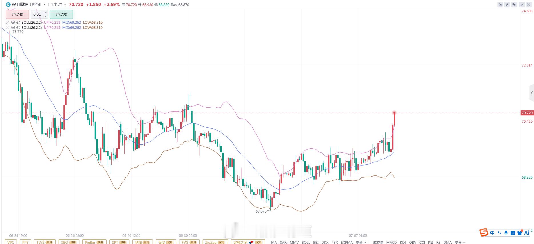This screenshot has width=534, height=244.
Task: Click the Sogou Ai assistant icon
Action: click(527, 233)
